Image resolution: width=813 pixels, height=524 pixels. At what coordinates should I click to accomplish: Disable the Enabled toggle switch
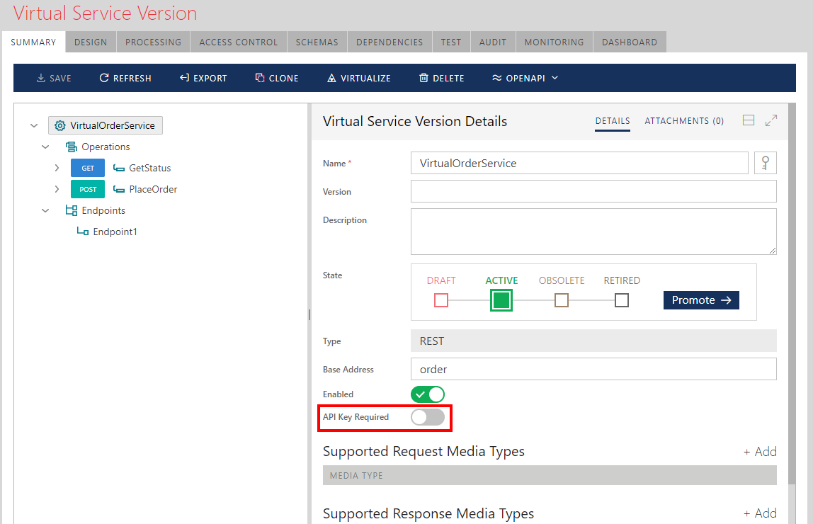(x=428, y=394)
